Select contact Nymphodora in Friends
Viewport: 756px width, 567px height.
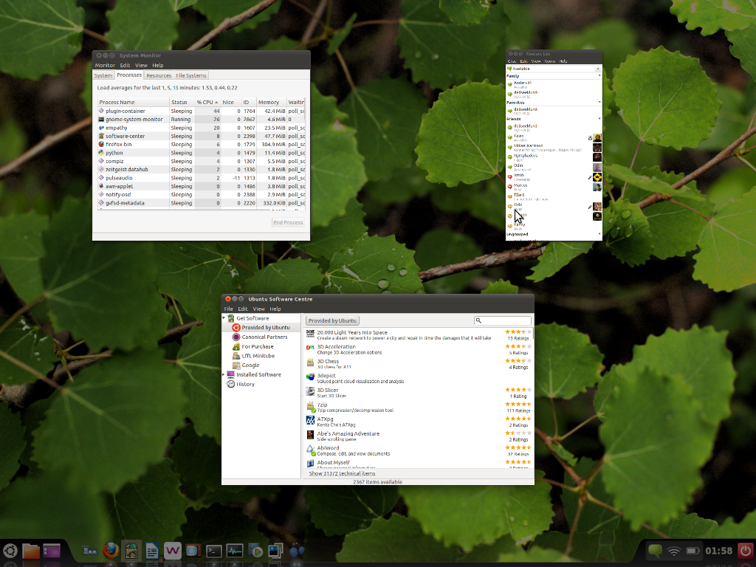pyautogui.click(x=554, y=157)
